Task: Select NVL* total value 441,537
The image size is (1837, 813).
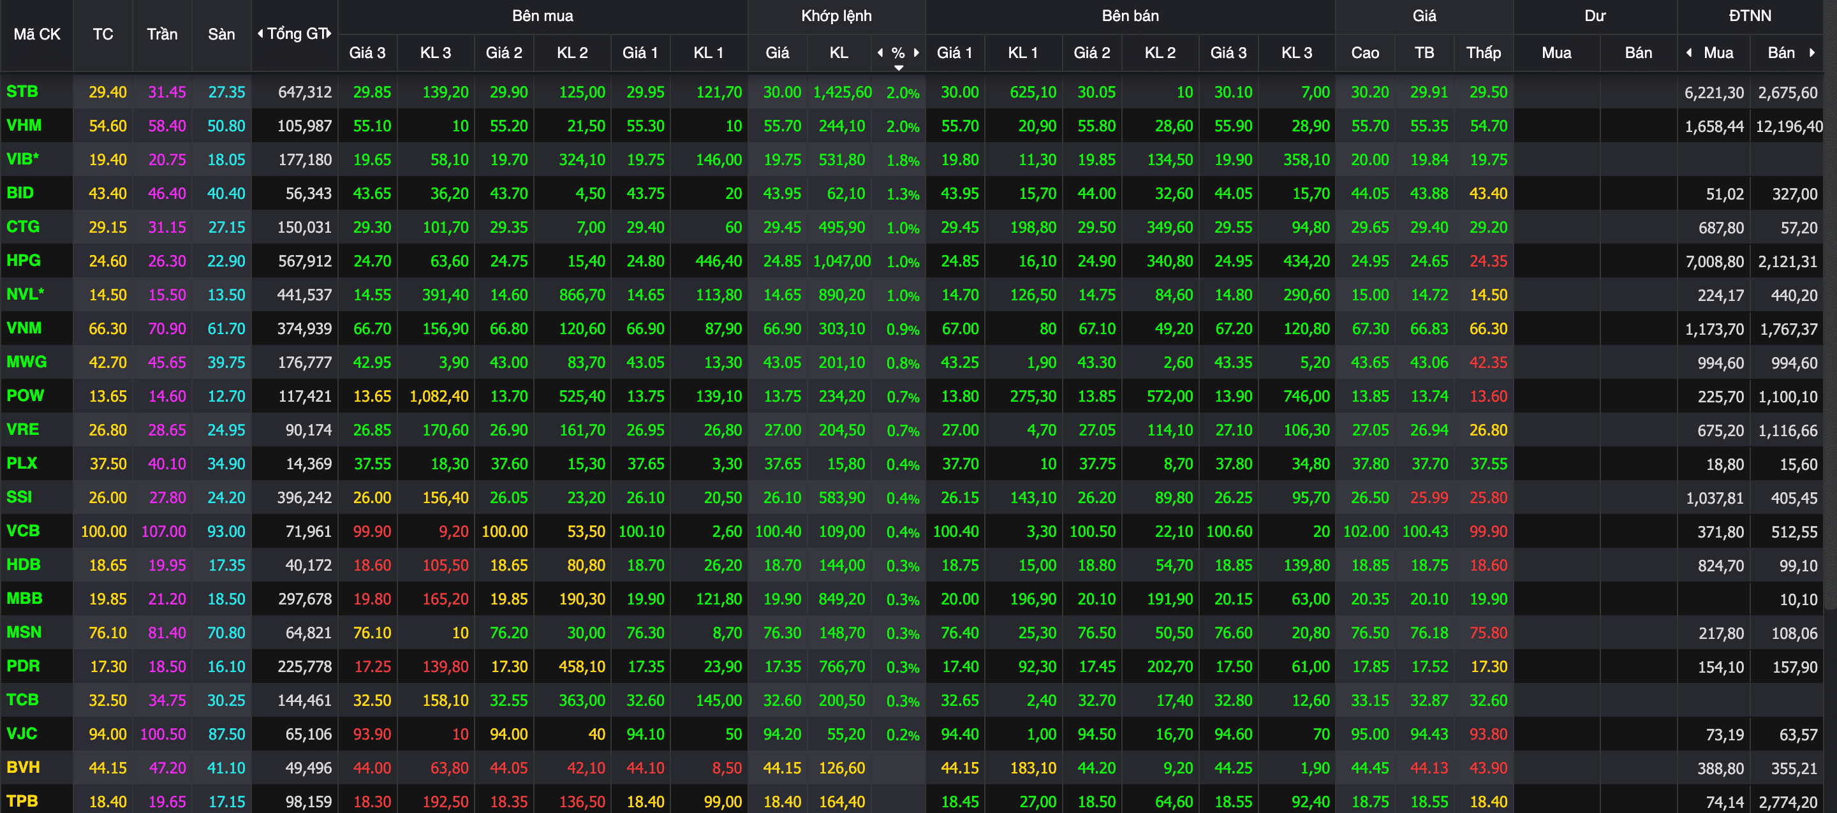Action: pos(304,295)
